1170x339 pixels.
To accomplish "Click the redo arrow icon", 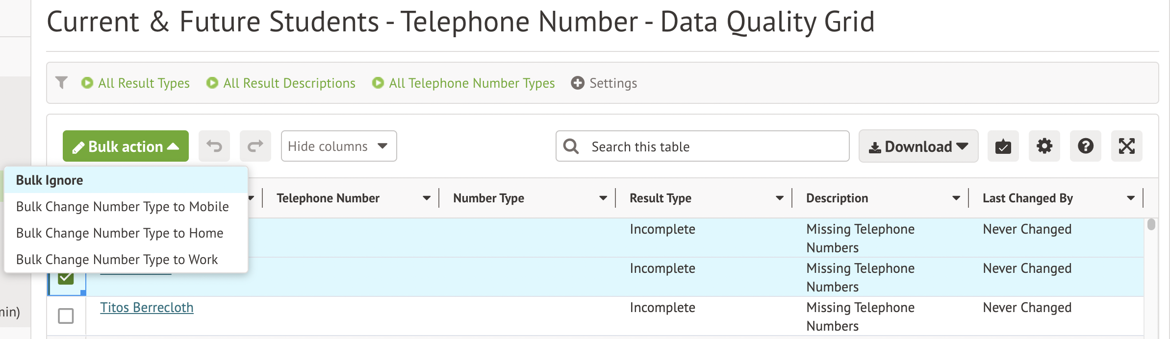I will [x=255, y=146].
